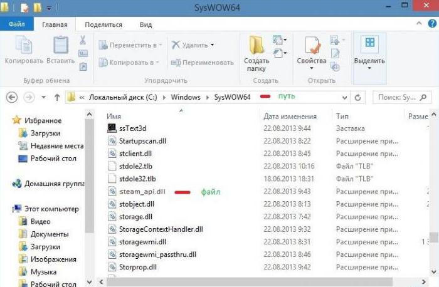Click the Paste shortcut icon in the clipboard group
The width and height of the screenshot is (439, 287).
[83, 66]
